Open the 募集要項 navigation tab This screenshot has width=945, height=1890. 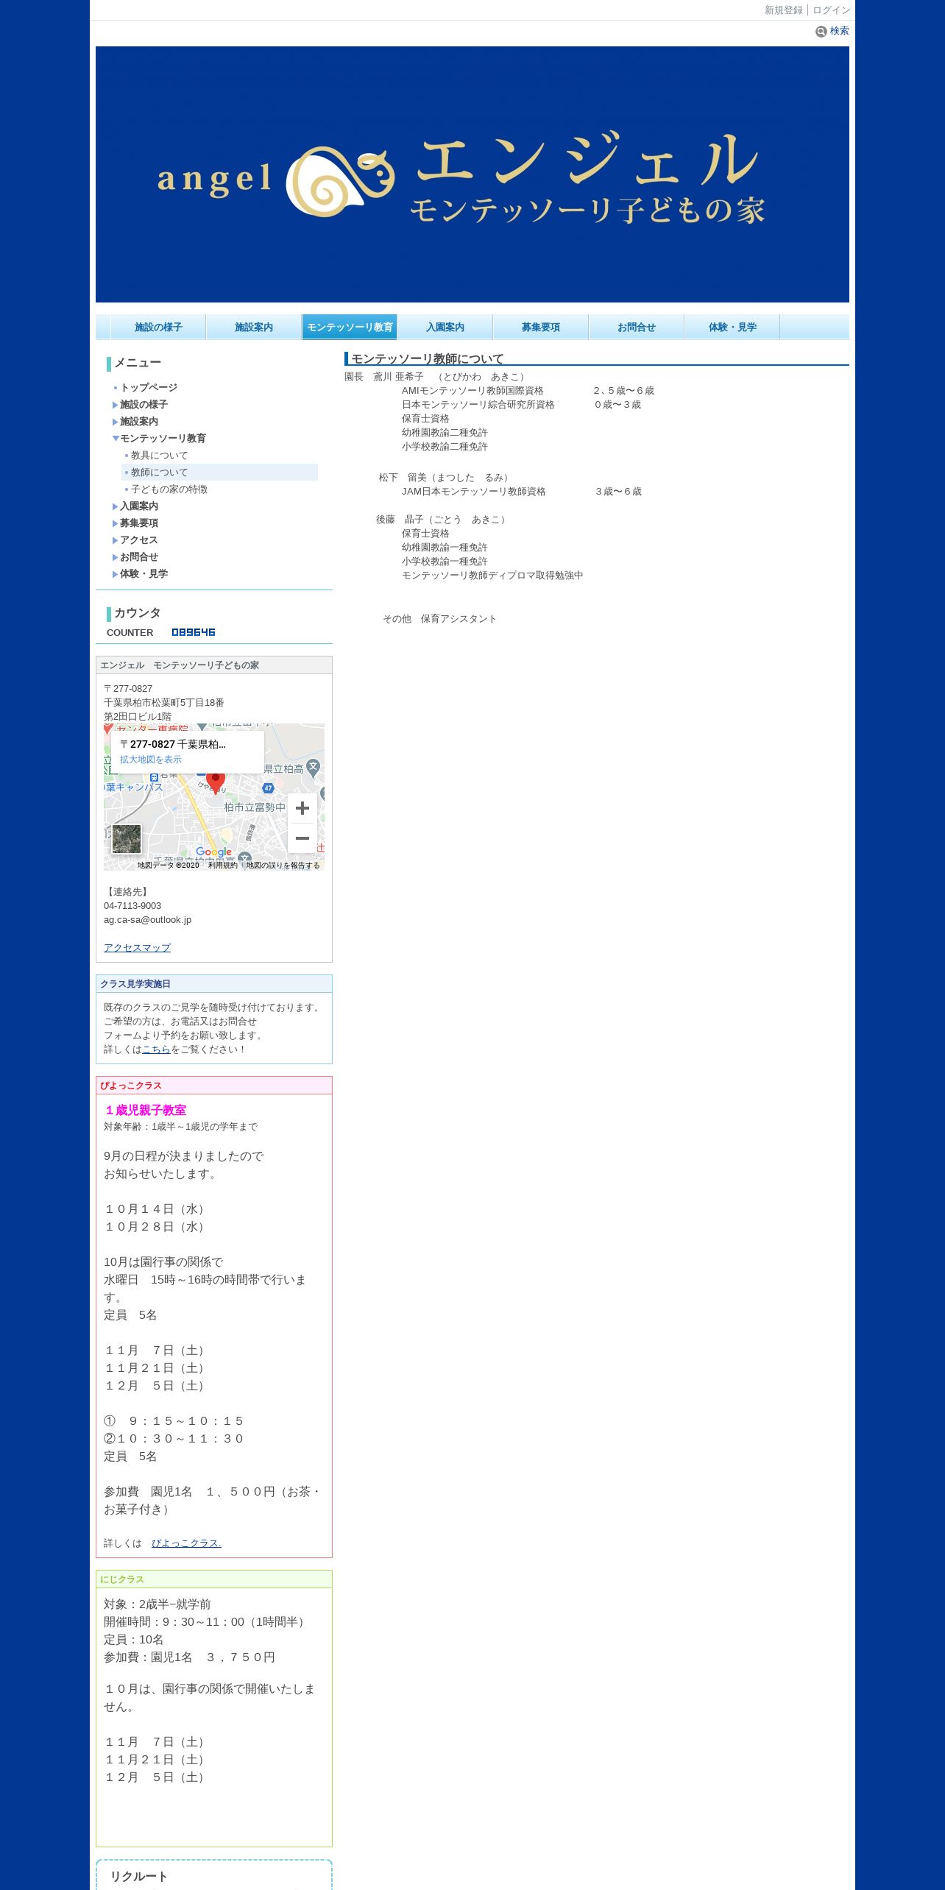tap(541, 327)
